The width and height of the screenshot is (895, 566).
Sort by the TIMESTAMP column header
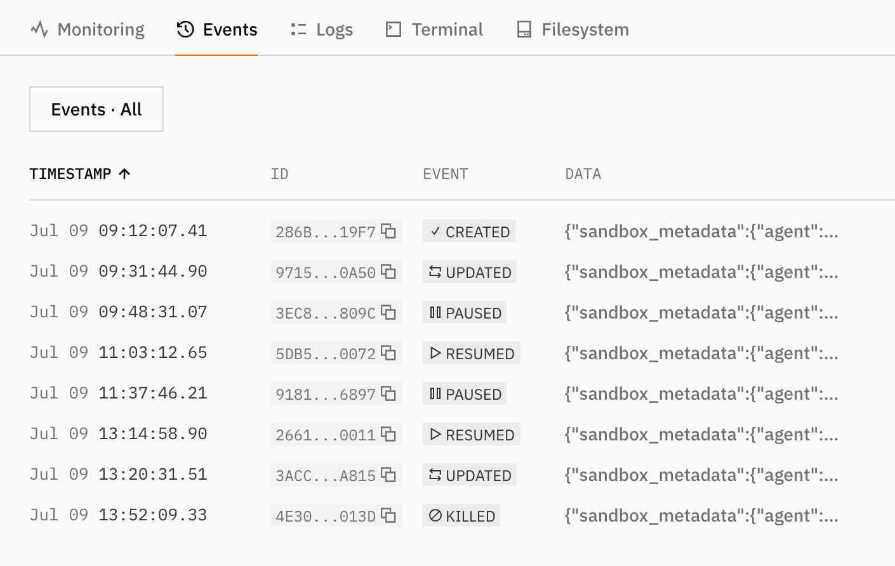[80, 174]
